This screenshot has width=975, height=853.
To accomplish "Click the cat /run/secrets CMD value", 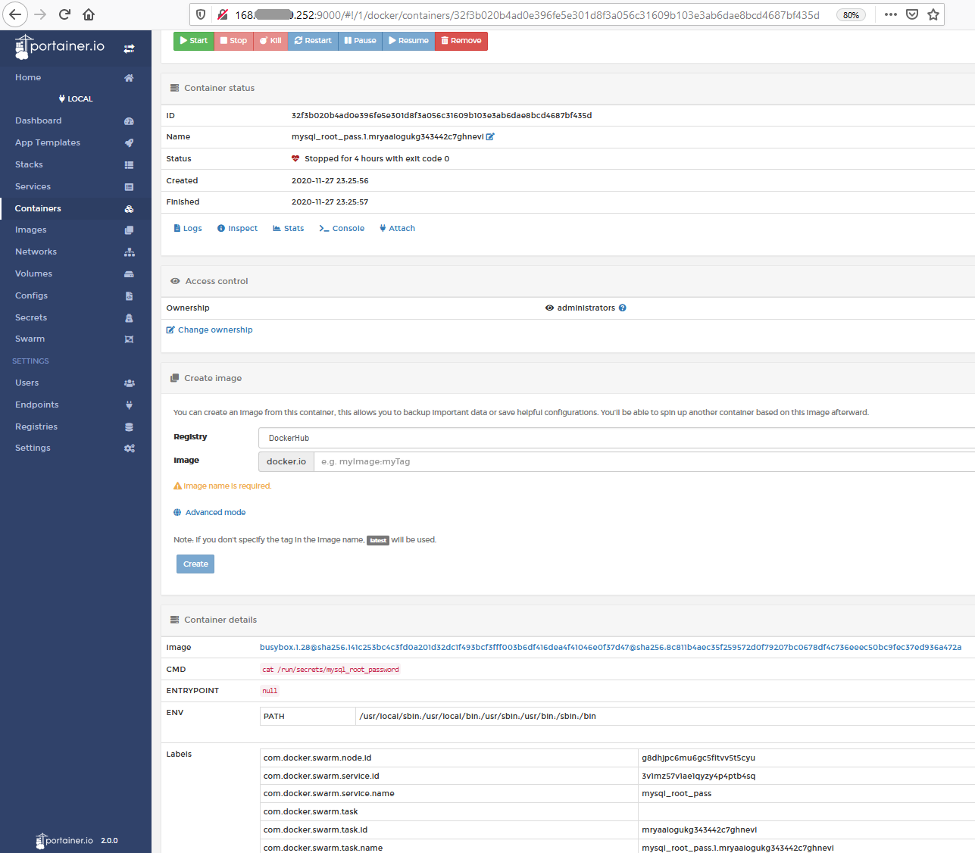I will pyautogui.click(x=330, y=670).
